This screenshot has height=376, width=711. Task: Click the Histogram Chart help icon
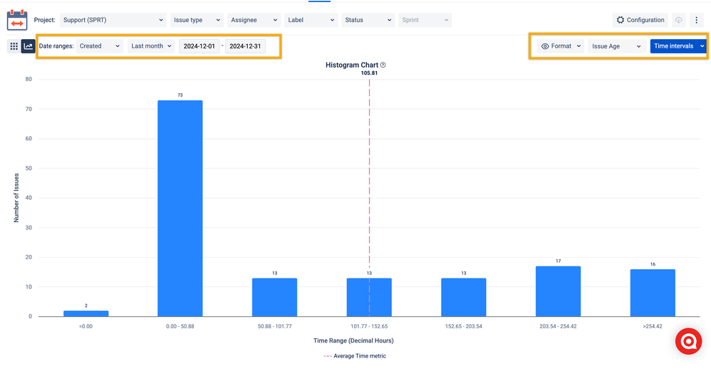(383, 65)
